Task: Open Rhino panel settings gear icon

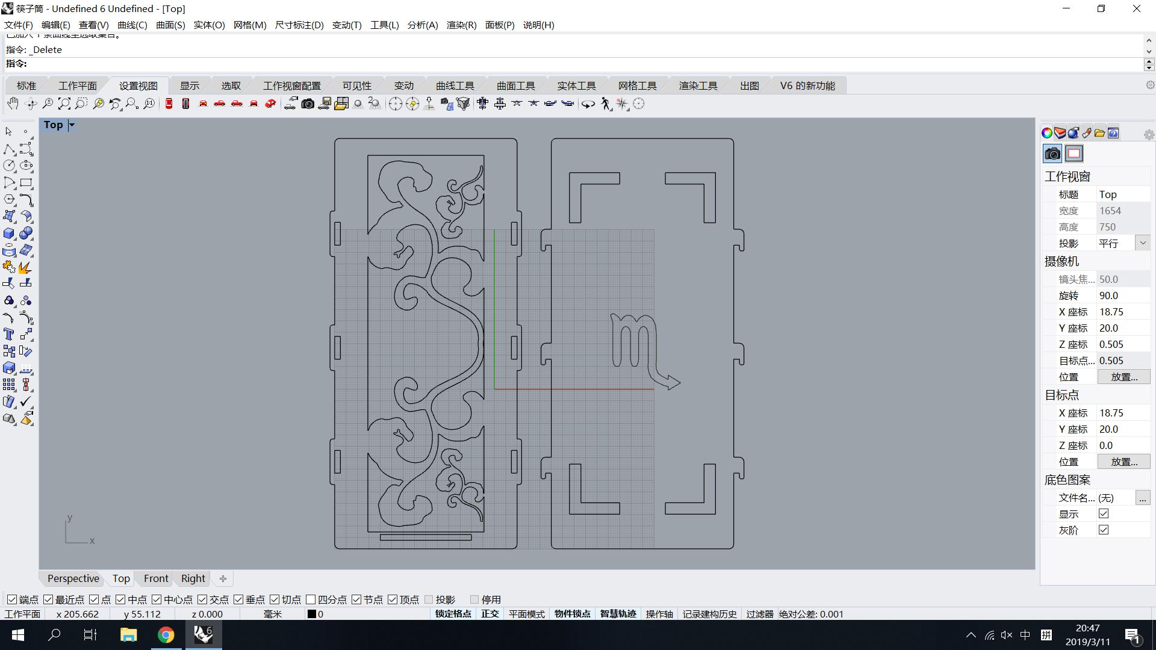Action: (1149, 135)
